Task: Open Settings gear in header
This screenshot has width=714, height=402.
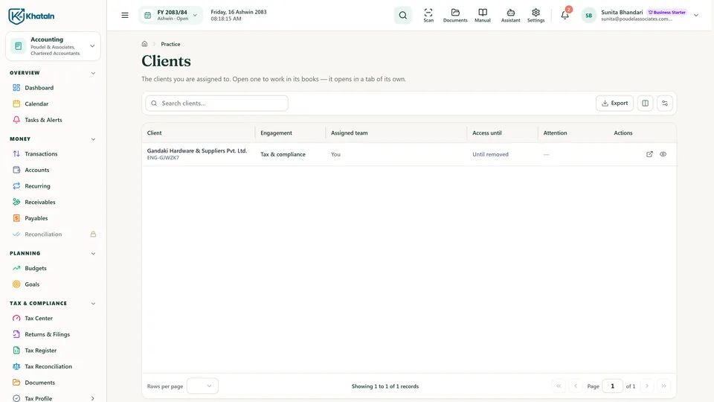Action: (536, 15)
